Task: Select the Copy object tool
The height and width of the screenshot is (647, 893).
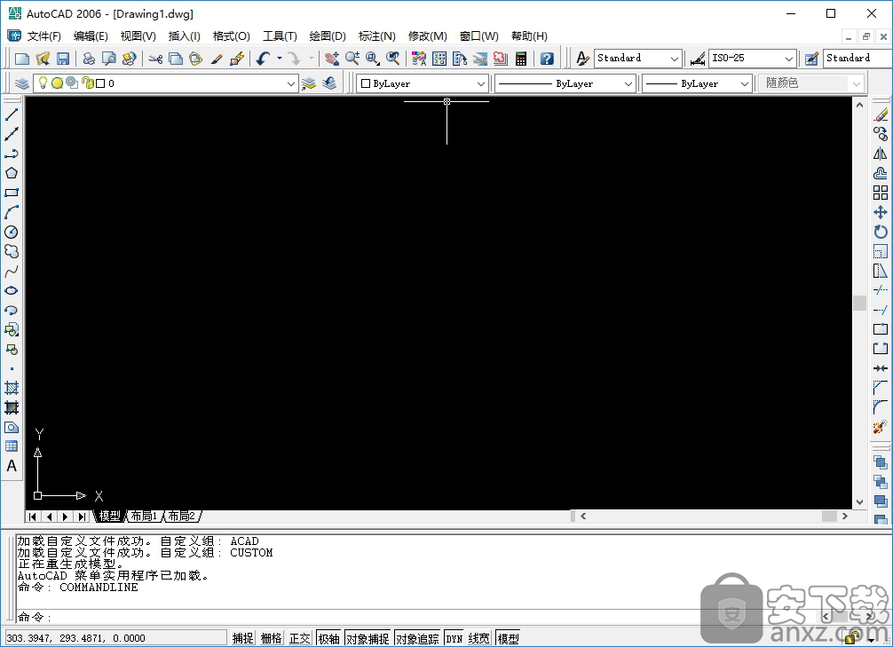Action: pyautogui.click(x=881, y=134)
